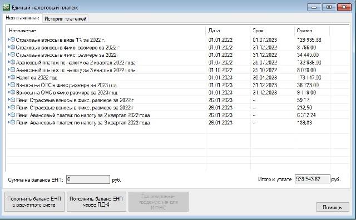Sort by the 'Дата' column header

(228, 31)
